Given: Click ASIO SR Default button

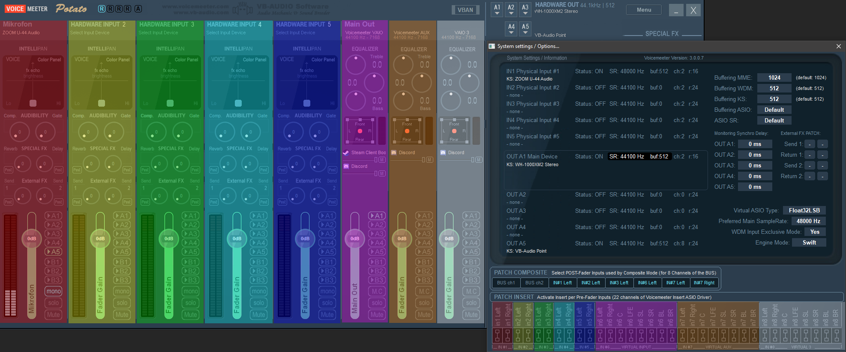Looking at the screenshot, I should pyautogui.click(x=774, y=120).
